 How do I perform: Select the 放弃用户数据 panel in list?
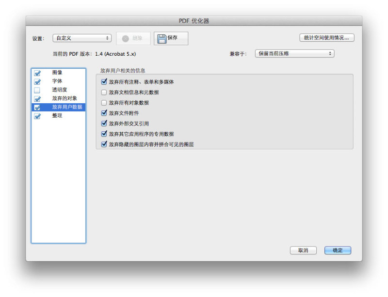[67, 107]
